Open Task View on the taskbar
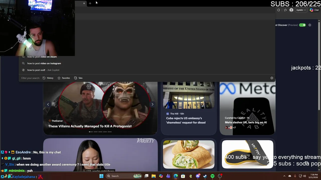 pos(146,176)
